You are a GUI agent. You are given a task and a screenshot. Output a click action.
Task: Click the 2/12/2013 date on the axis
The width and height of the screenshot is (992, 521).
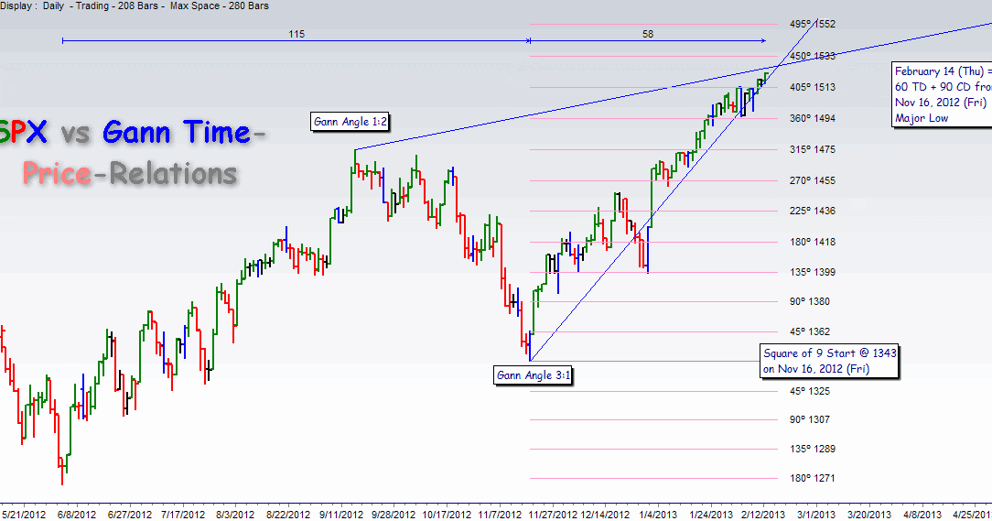[763, 514]
